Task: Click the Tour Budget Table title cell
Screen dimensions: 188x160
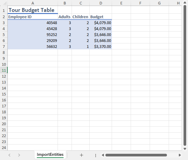Action: coord(31,10)
